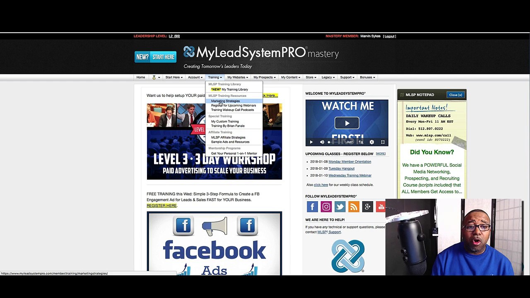Open Training Wakeup Call Podcasts entry
Image resolution: width=530 pixels, height=298 pixels.
click(x=232, y=110)
